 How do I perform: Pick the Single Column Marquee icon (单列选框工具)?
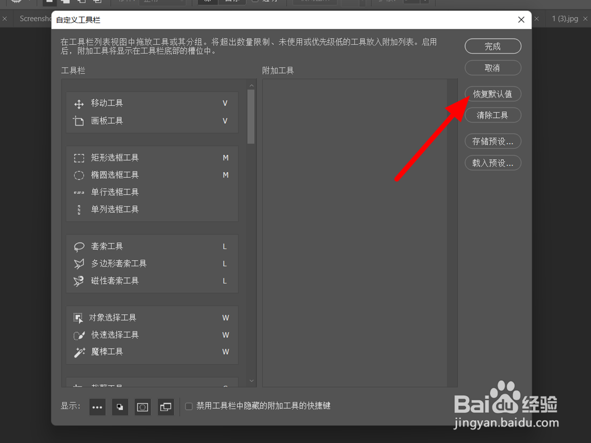[x=79, y=210]
